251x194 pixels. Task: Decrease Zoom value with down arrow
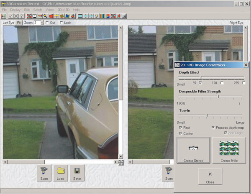coord(41,24)
